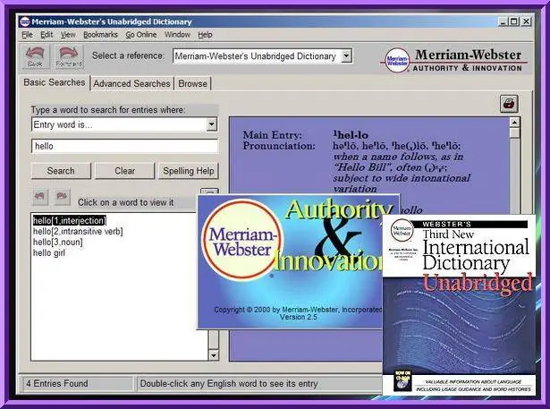Click the search word input containing hello
Image resolution: width=550 pixels, height=409 pixels.
click(125, 146)
